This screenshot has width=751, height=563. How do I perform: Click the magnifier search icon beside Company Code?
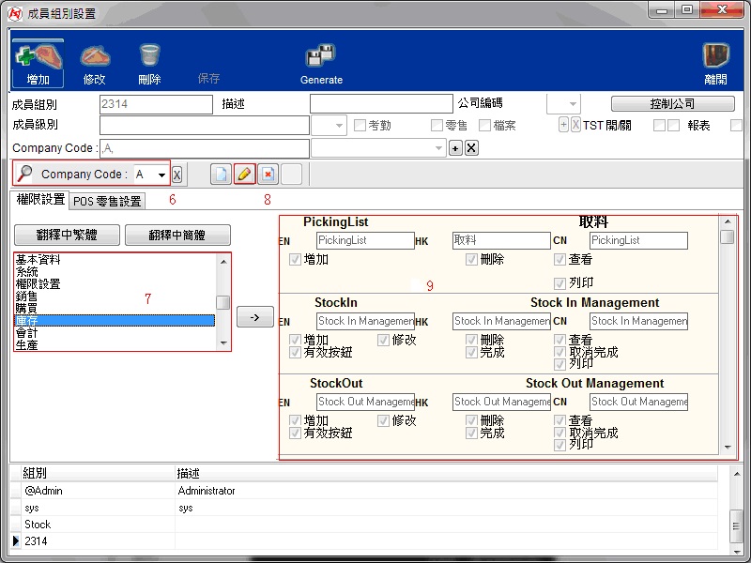pos(24,174)
